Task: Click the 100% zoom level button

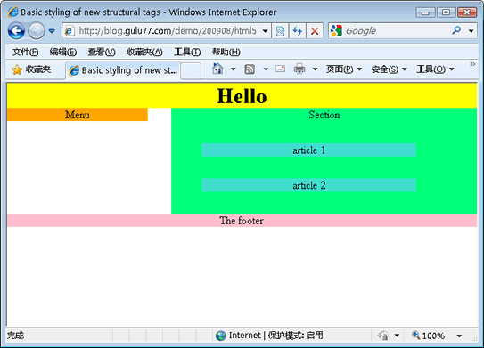Action: (429, 336)
